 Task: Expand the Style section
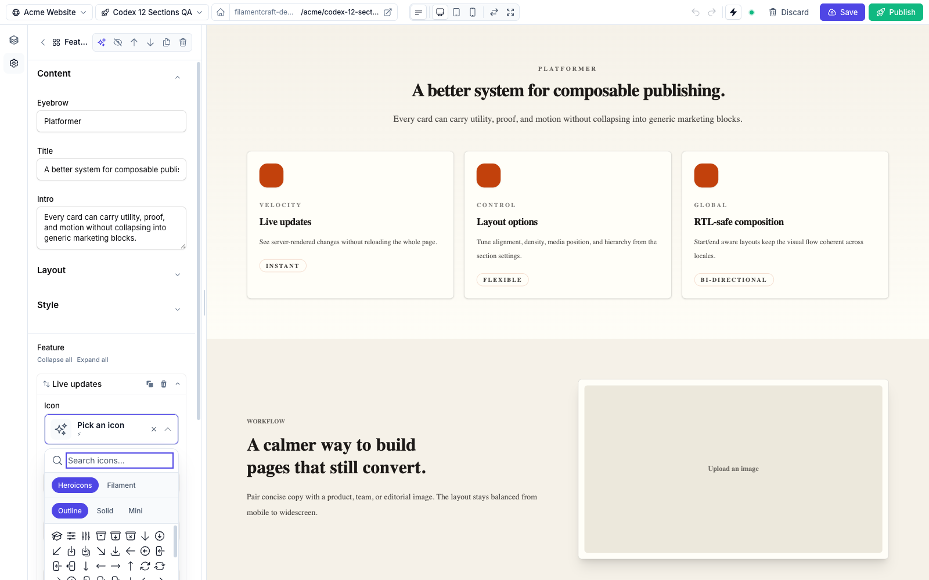[178, 309]
